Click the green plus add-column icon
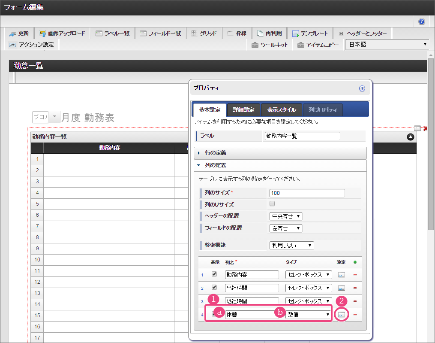The width and height of the screenshot is (435, 343). (354, 262)
